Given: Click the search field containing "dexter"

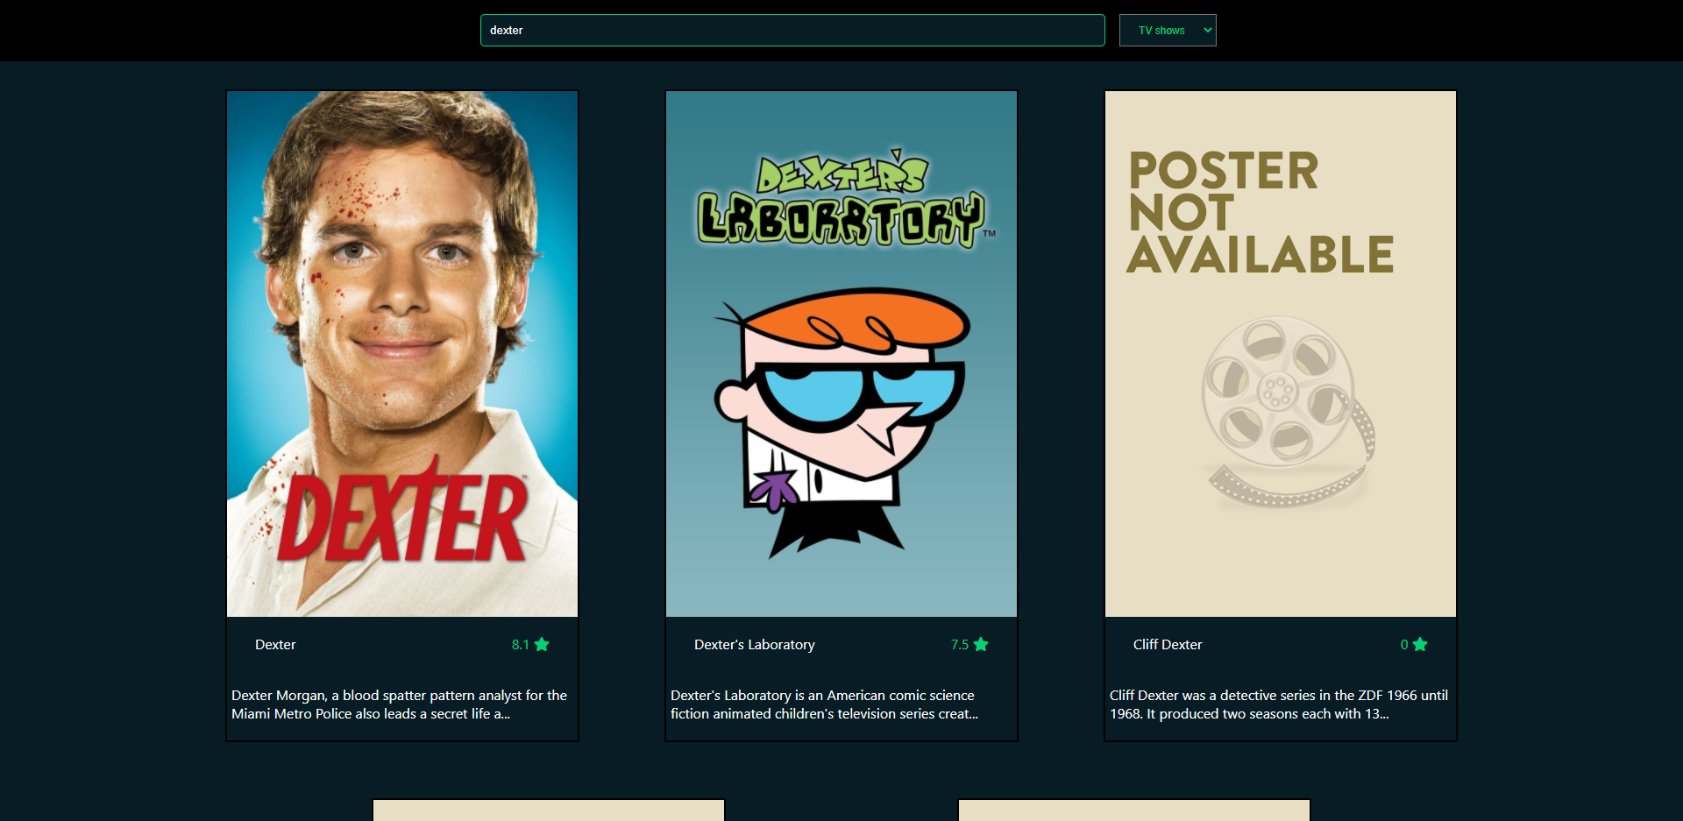Looking at the screenshot, I should click(x=792, y=30).
